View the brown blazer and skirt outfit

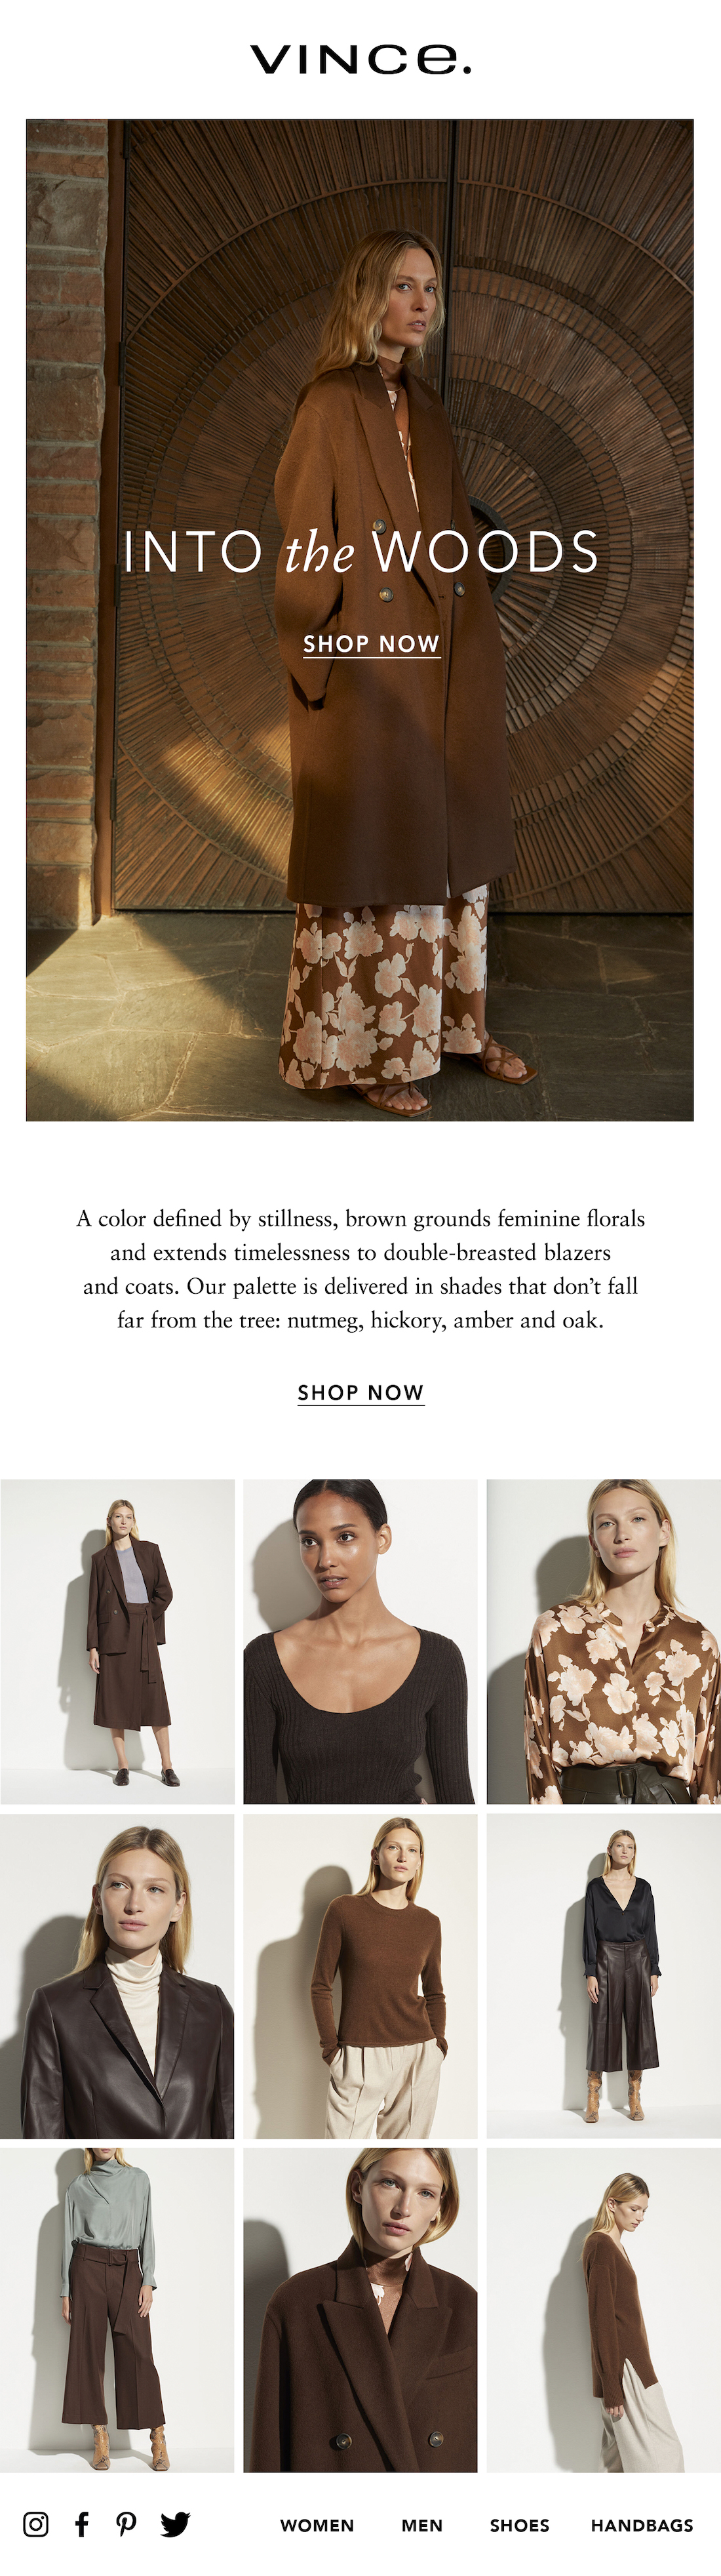click(x=117, y=1642)
